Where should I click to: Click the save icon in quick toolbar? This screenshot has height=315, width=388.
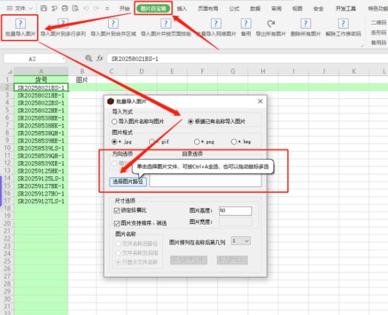coord(43,8)
